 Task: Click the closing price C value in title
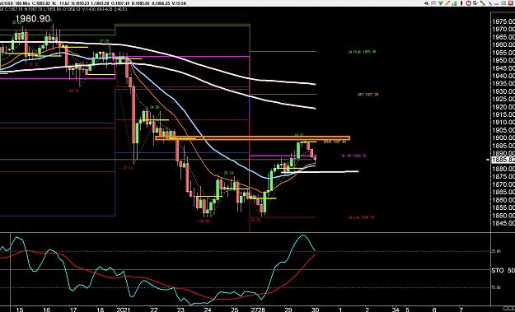[40, 3]
